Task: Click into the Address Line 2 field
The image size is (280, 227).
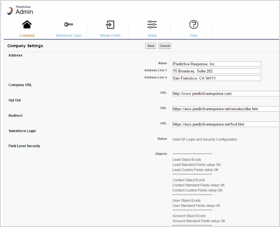Action: [x=217, y=78]
